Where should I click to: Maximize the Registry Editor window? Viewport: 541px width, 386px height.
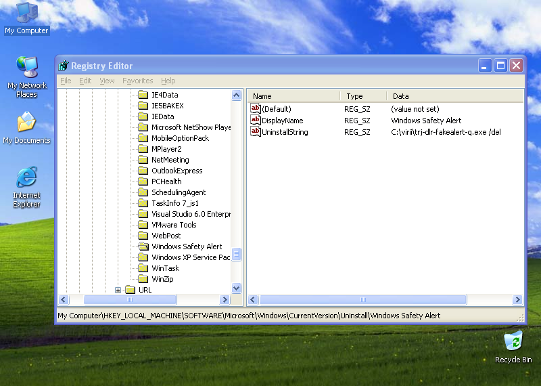click(x=500, y=65)
